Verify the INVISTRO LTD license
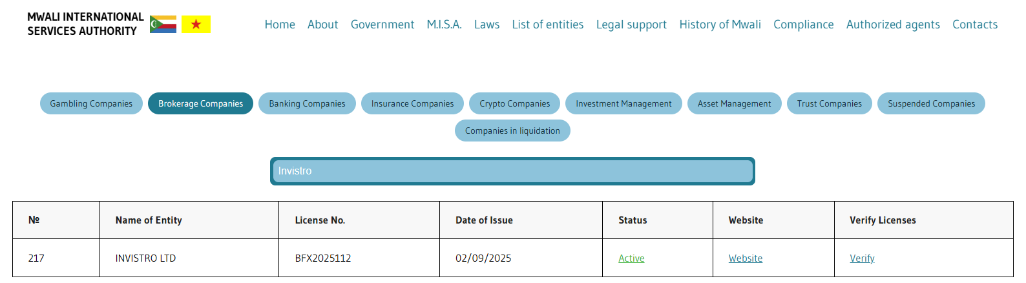 click(862, 258)
